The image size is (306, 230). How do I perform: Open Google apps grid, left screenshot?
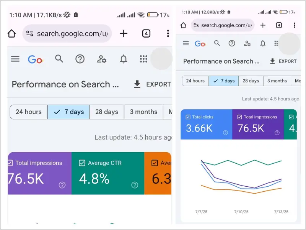coord(144,59)
